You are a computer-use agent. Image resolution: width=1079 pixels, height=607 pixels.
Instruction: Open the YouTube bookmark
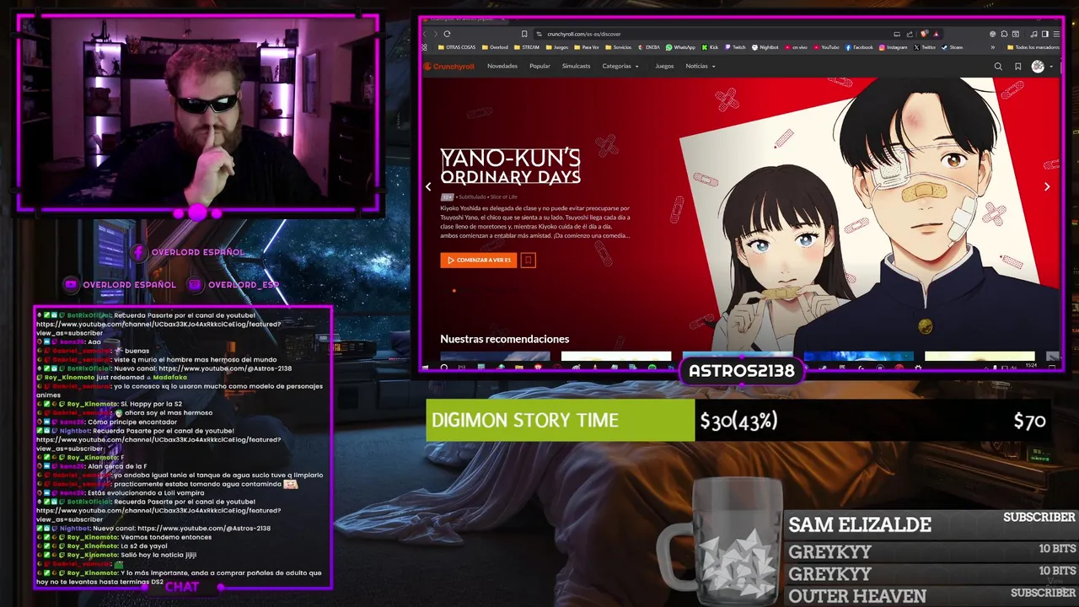click(x=827, y=47)
